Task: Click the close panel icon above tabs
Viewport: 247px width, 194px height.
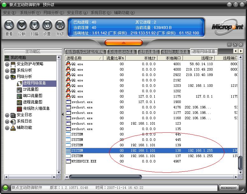Action: click(x=241, y=45)
